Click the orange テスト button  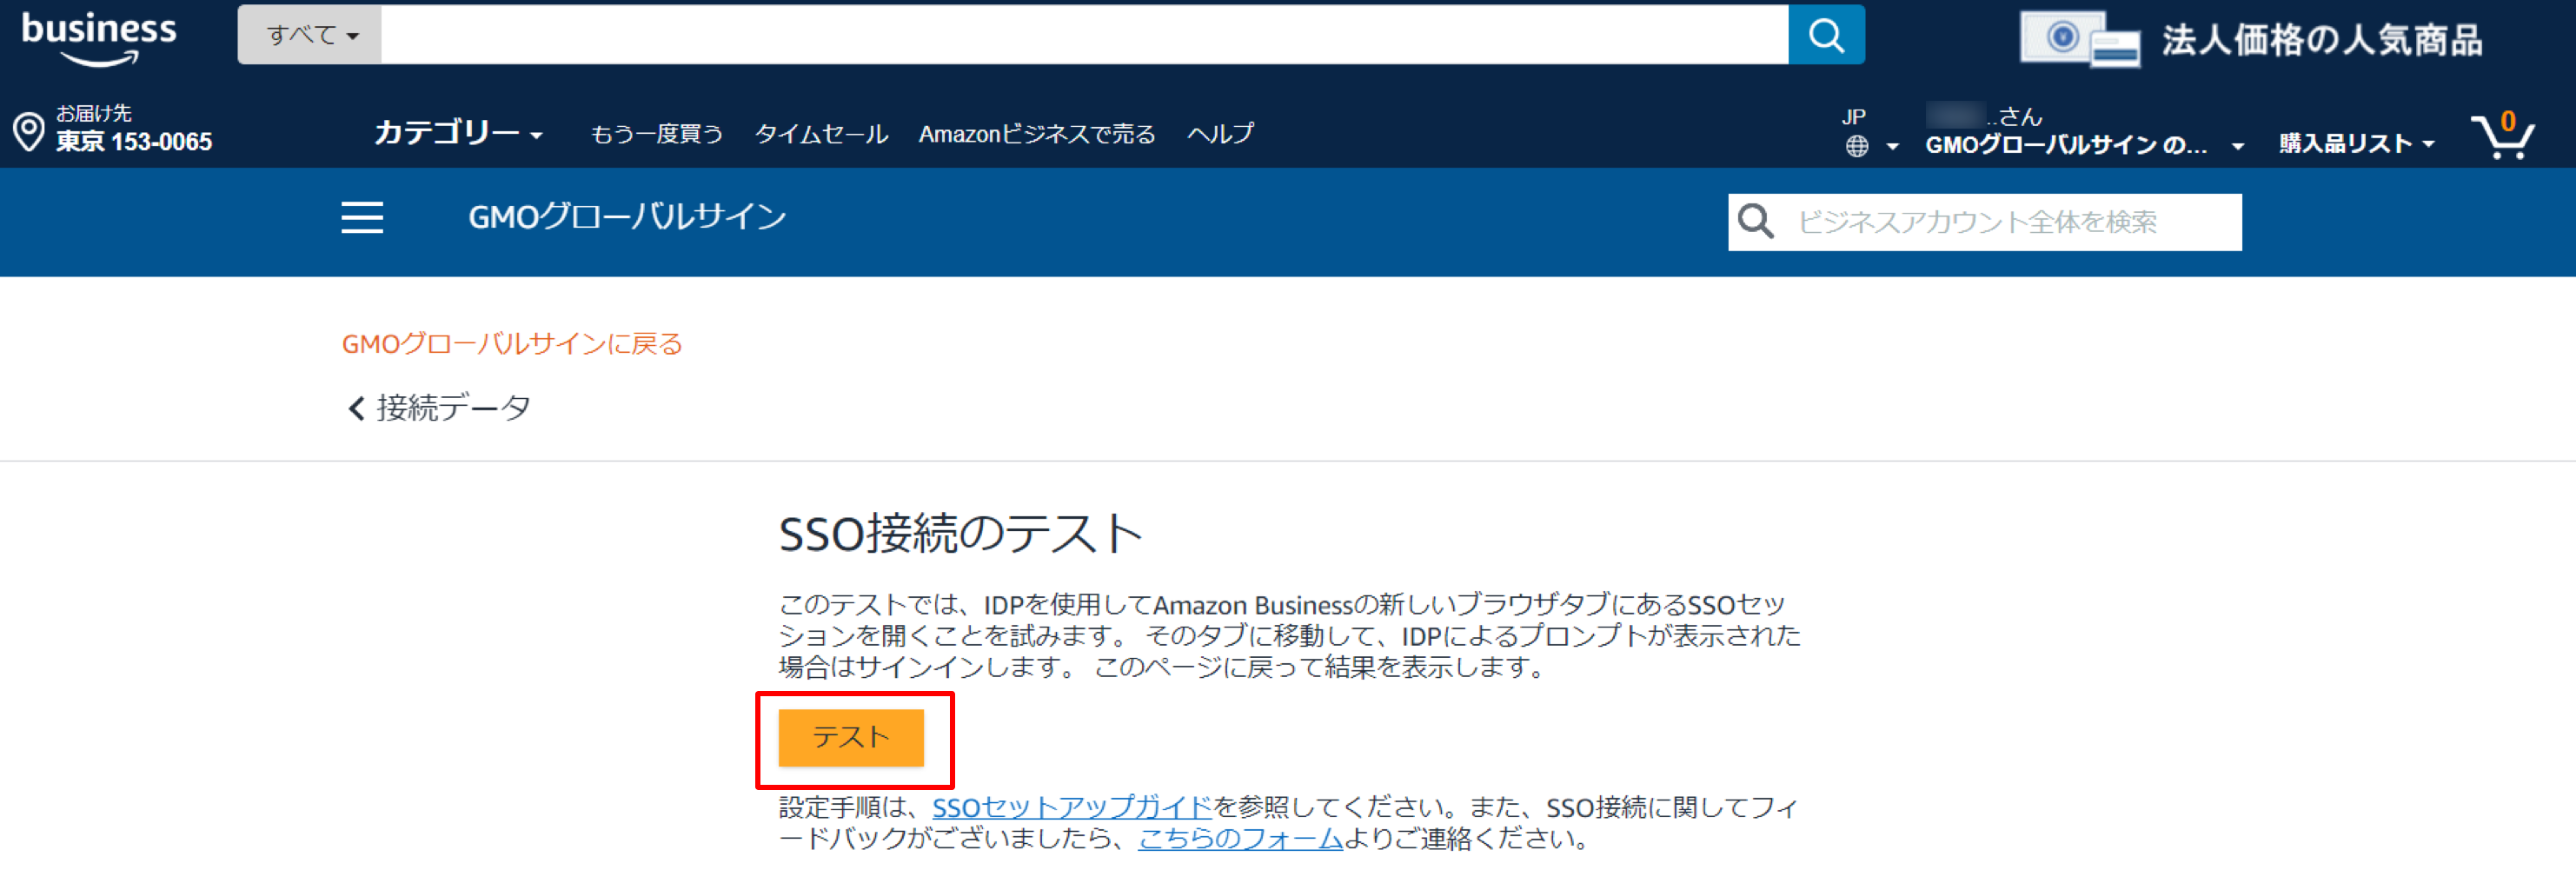click(851, 738)
